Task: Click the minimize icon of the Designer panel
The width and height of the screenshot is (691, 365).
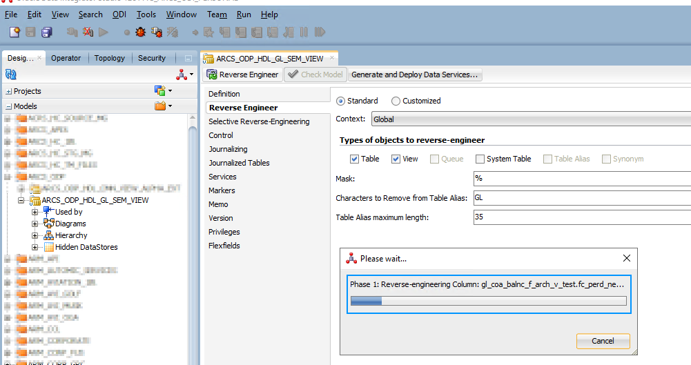Action: point(188,58)
